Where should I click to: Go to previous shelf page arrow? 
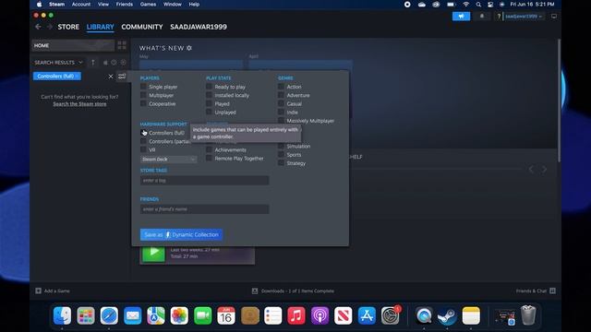tap(531, 170)
